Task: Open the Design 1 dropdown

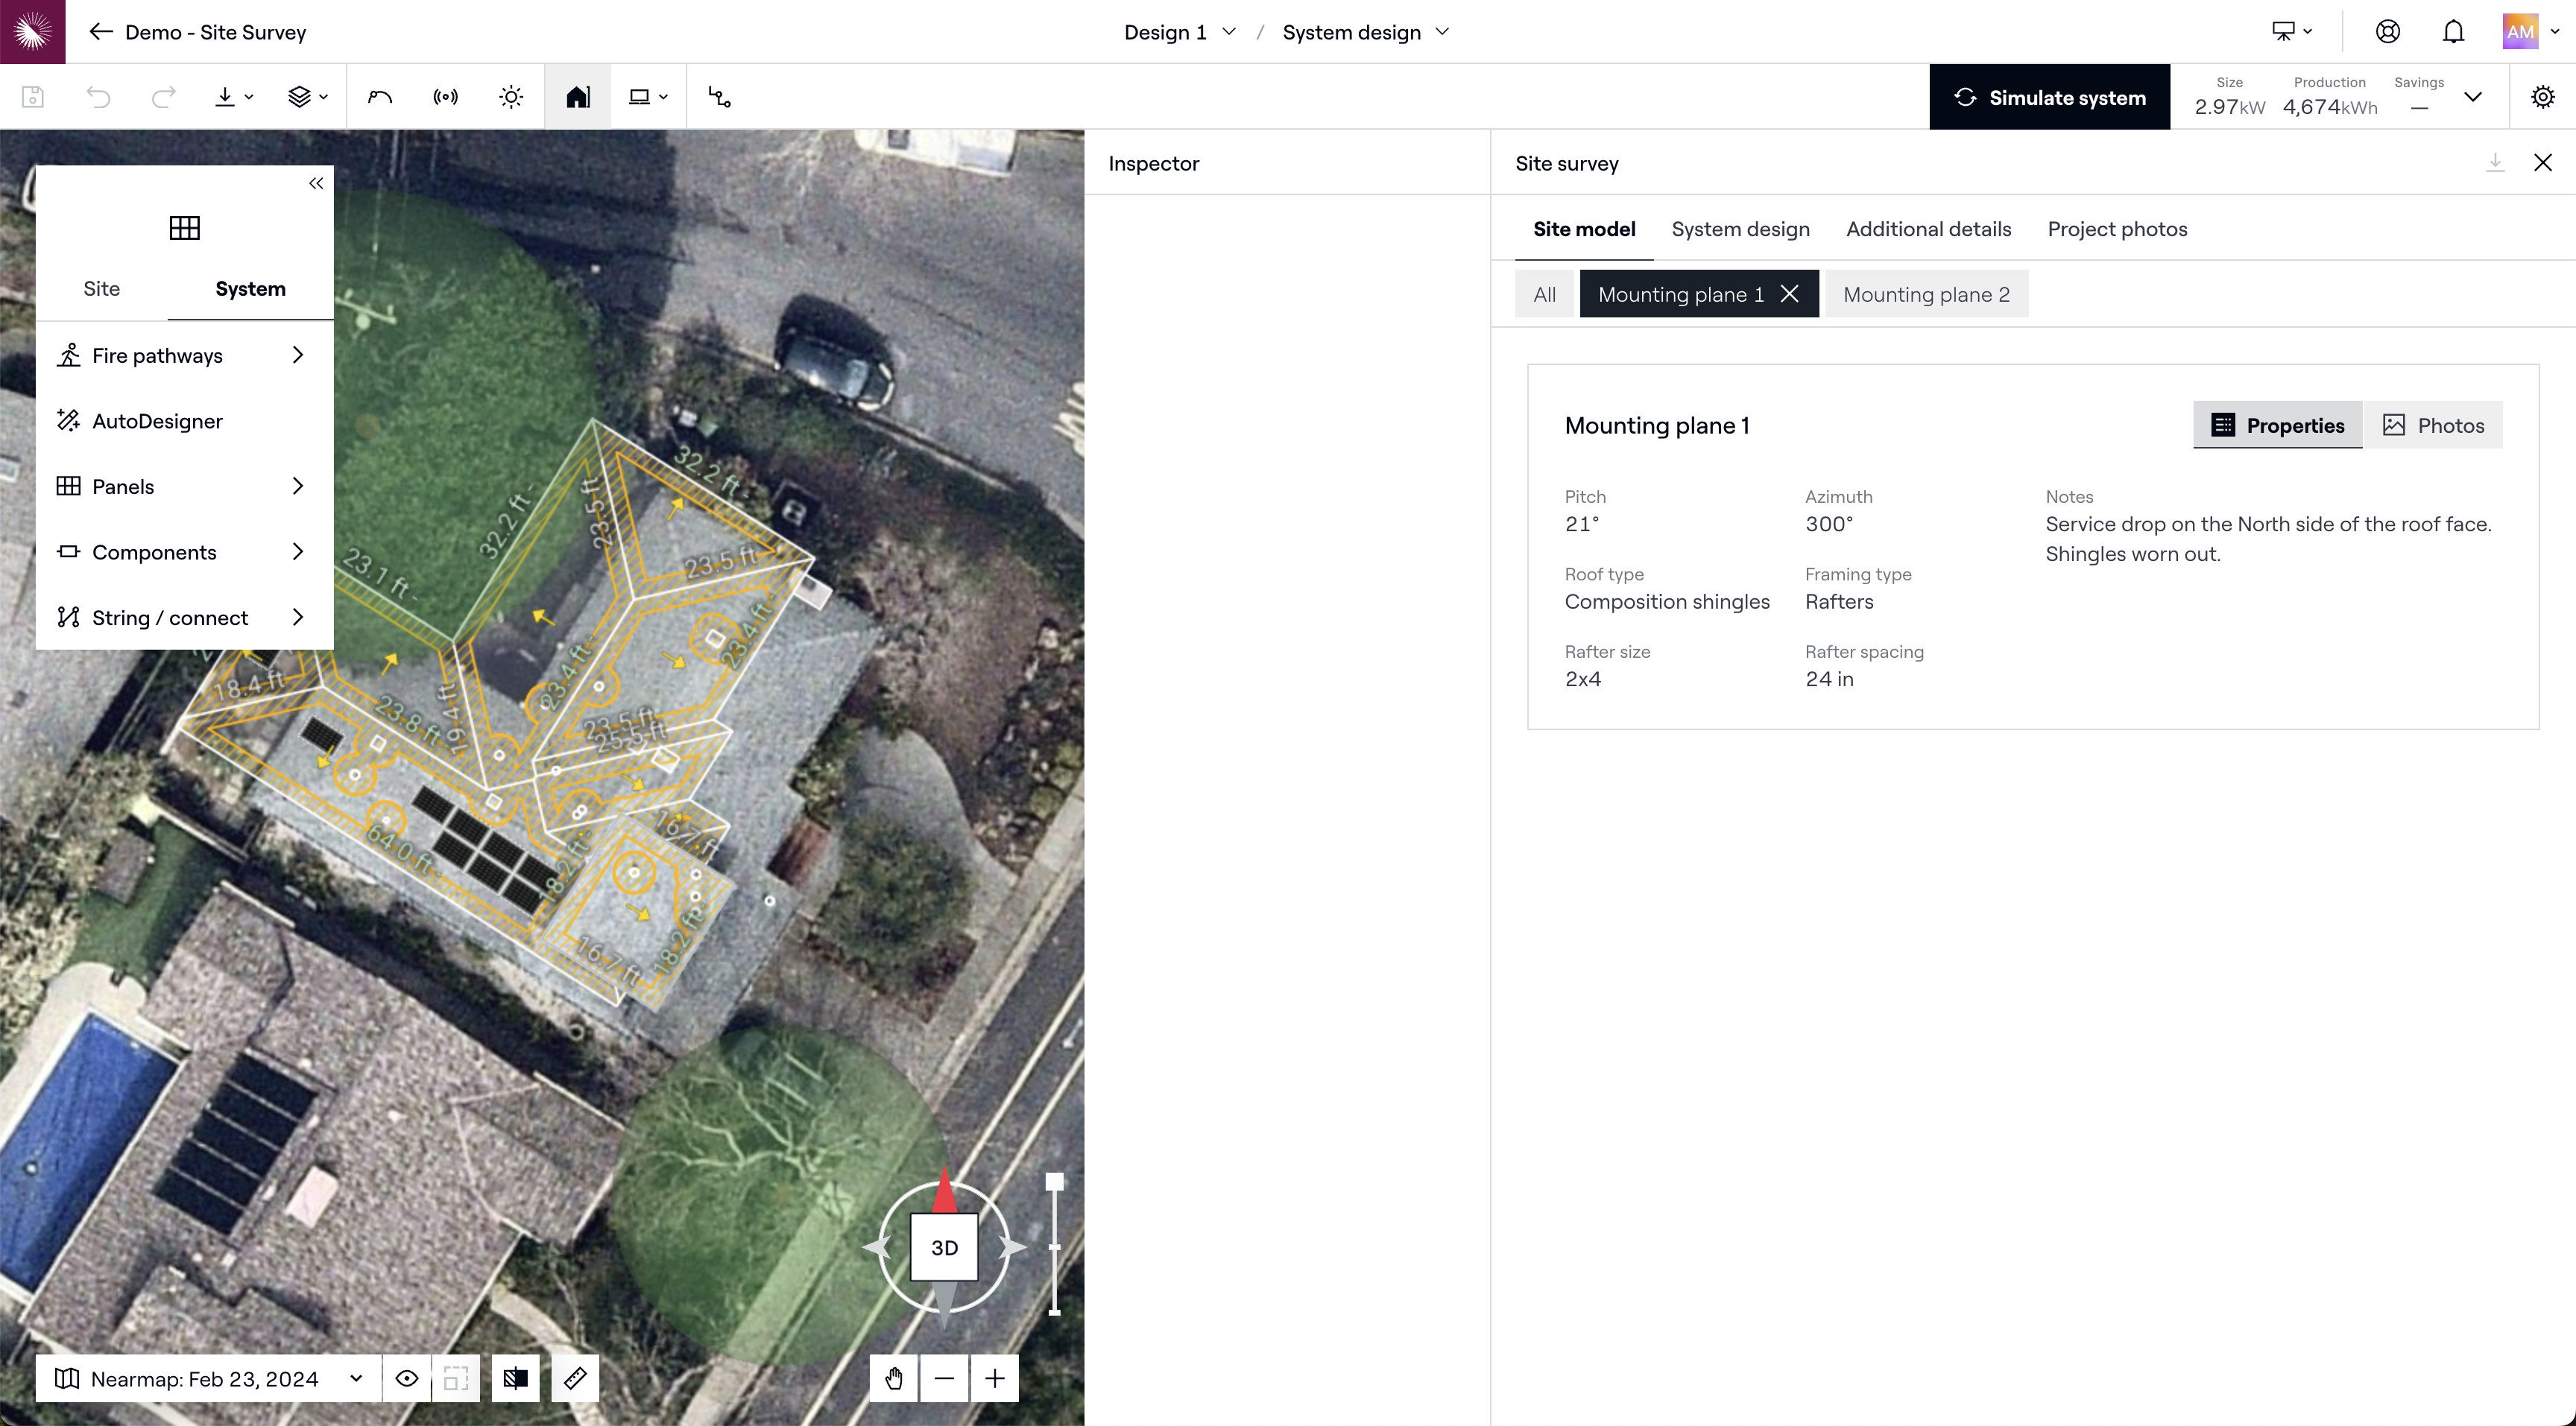Action: click(1179, 32)
